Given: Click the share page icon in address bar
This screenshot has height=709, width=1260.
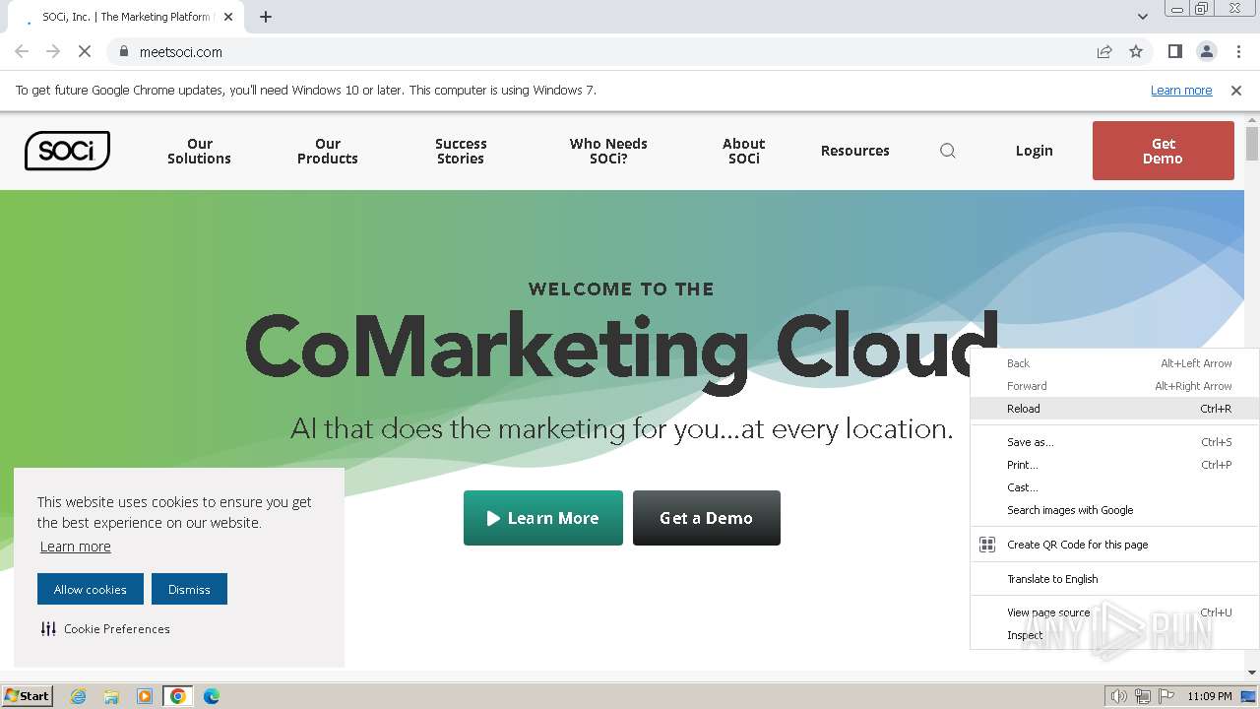Looking at the screenshot, I should [x=1104, y=52].
